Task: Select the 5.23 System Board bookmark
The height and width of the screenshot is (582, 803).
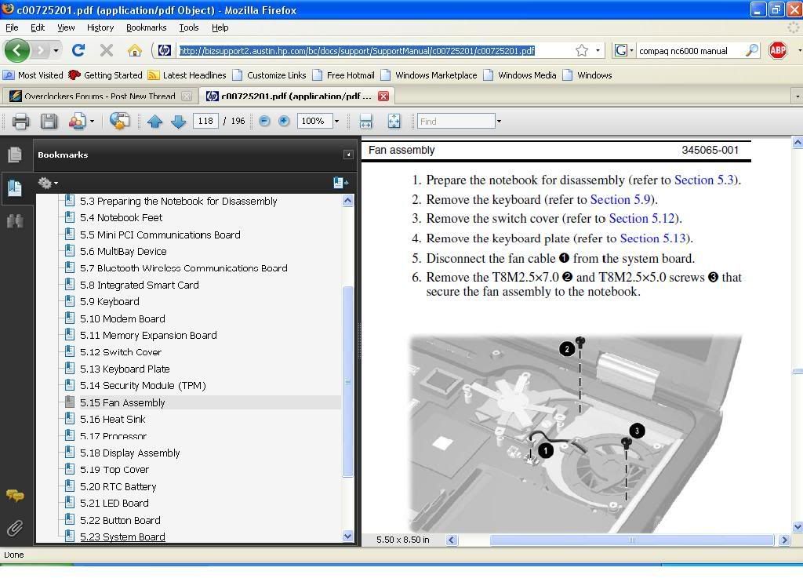Action: click(x=122, y=537)
